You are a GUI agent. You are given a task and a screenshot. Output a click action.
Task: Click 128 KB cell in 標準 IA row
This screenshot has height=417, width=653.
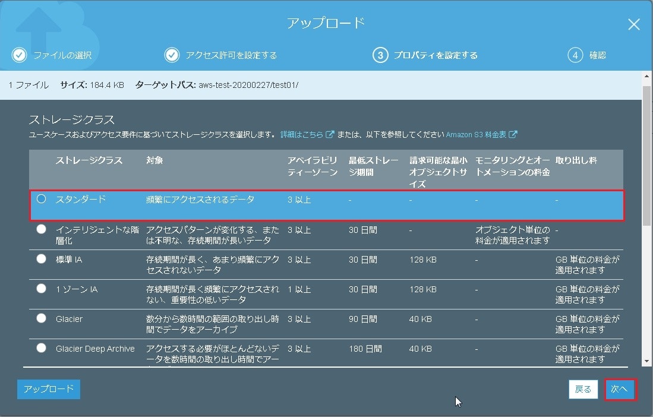tap(423, 259)
